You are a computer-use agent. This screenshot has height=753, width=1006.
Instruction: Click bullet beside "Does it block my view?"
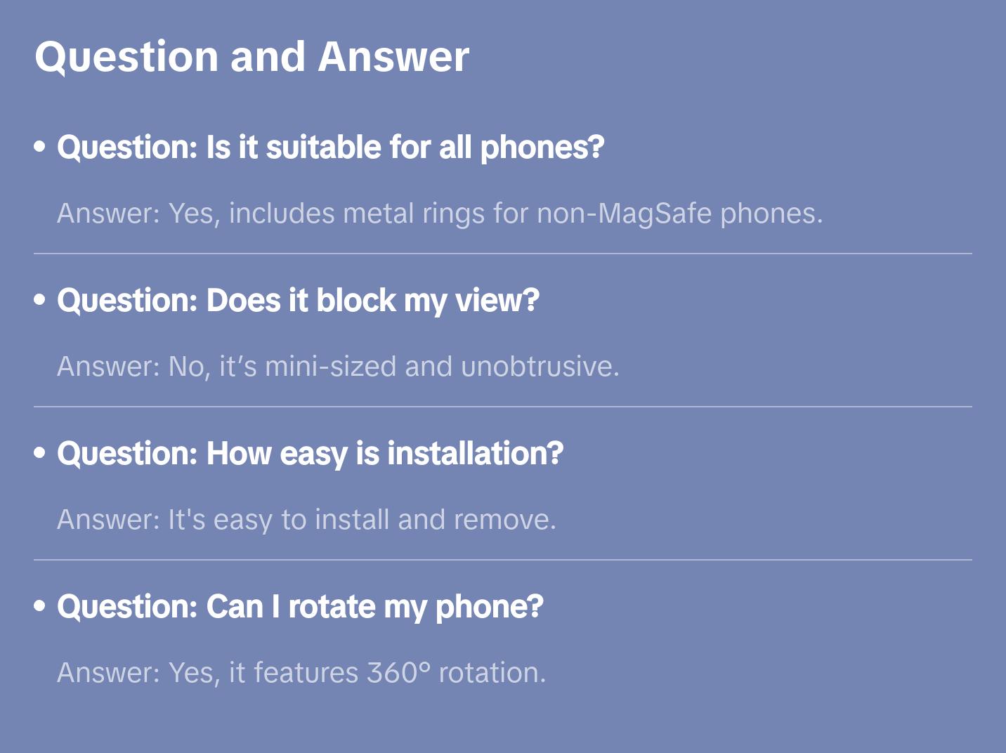point(40,300)
